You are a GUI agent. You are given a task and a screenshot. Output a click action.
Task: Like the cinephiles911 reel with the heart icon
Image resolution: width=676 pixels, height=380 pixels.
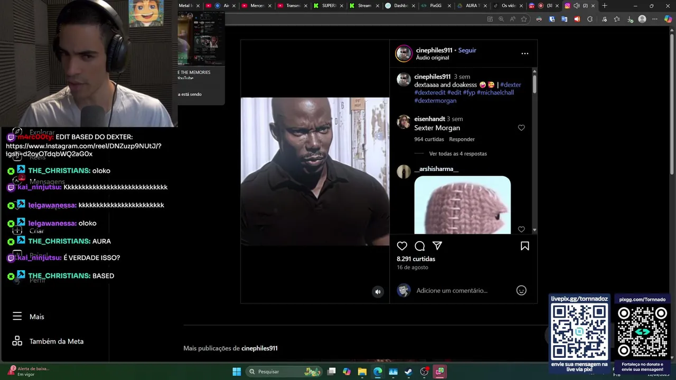coord(402,246)
